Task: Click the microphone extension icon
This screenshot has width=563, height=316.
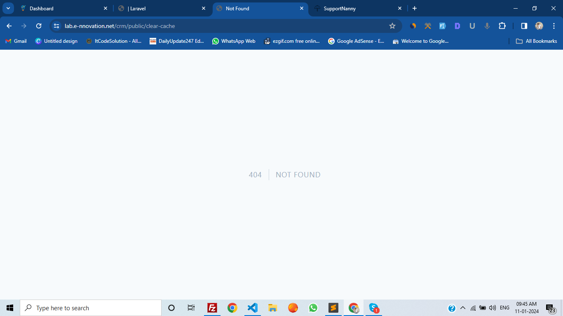Action: tap(487, 26)
